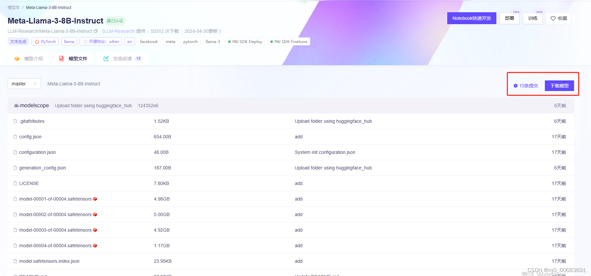591x276 pixels.
Task: Click the red LFS badge on model-00004-of-00004.safetensors
Action: pyautogui.click(x=95, y=246)
